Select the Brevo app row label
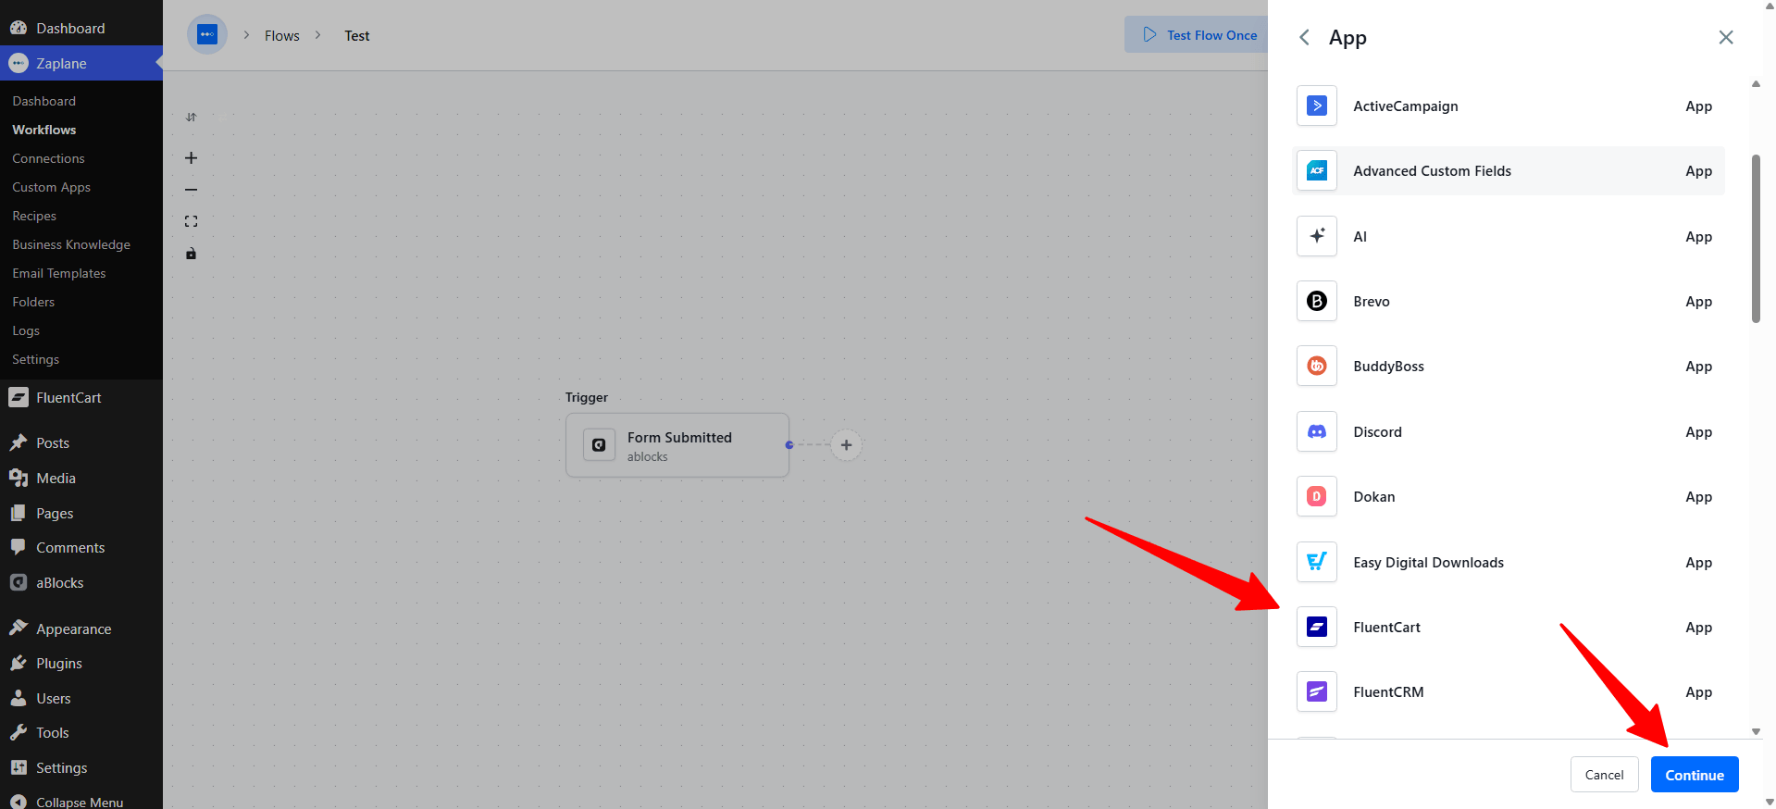The image size is (1776, 809). 1371,301
